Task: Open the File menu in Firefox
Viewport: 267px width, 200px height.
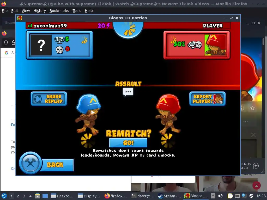Action: coord(5,11)
